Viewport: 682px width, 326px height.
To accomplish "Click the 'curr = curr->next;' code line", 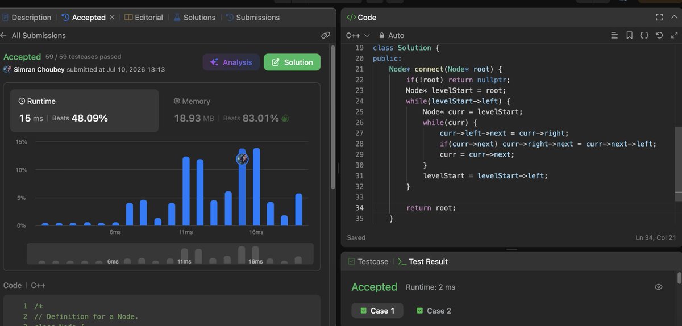I will (476, 154).
